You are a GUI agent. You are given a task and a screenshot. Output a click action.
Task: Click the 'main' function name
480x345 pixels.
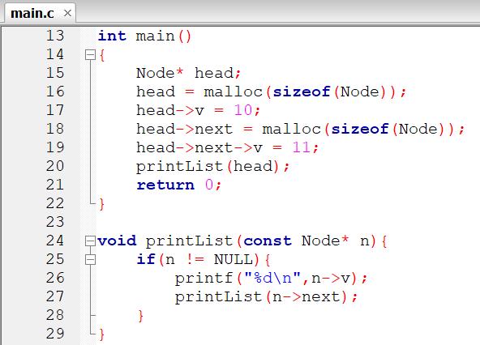[155, 36]
